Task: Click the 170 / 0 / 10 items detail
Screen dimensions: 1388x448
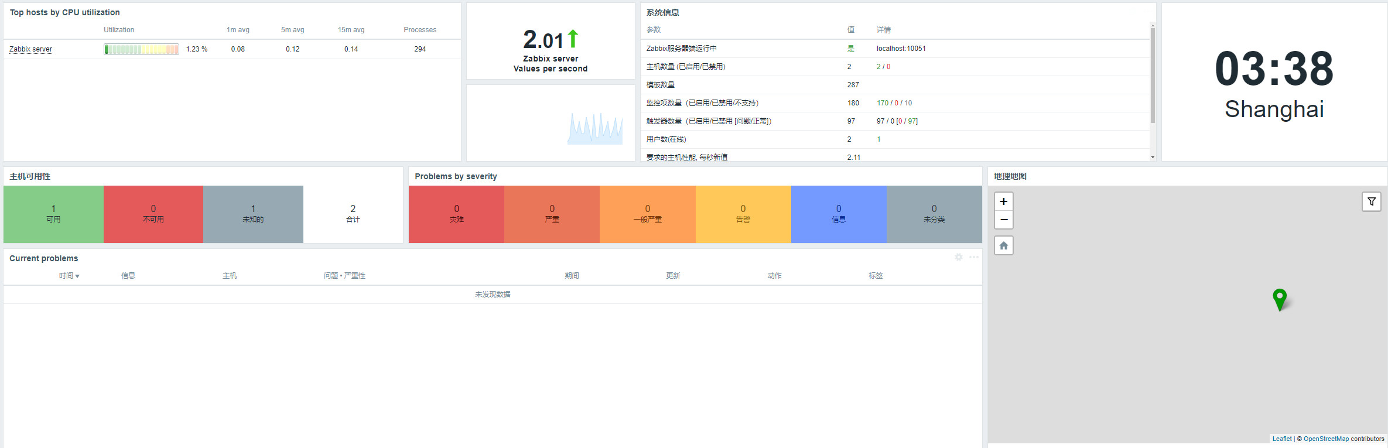Action: pyautogui.click(x=894, y=103)
